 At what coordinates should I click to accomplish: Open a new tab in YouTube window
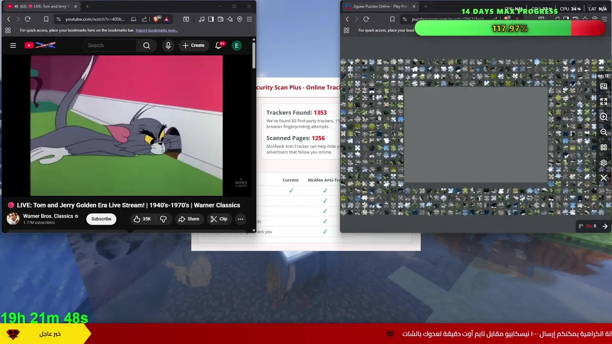(87, 6)
